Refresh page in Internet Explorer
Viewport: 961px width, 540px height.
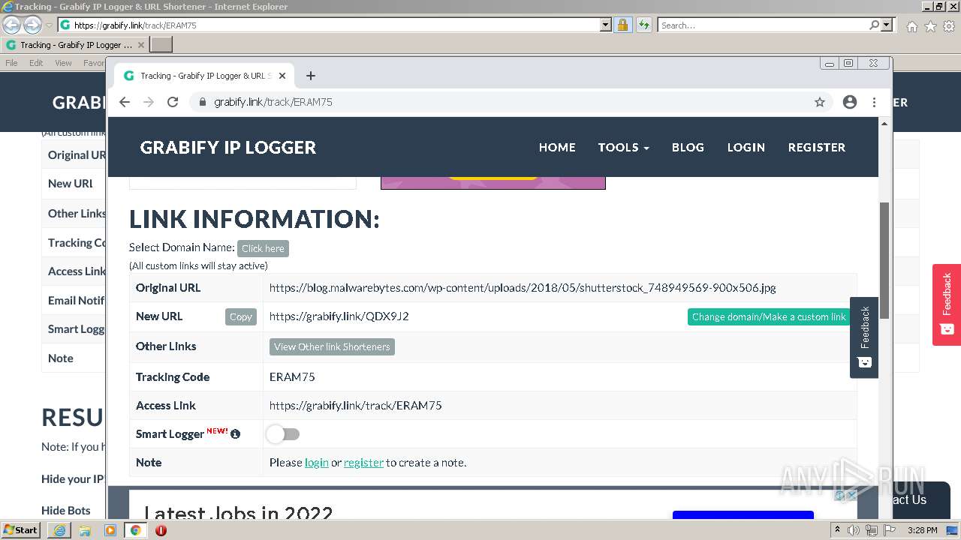[x=643, y=25]
